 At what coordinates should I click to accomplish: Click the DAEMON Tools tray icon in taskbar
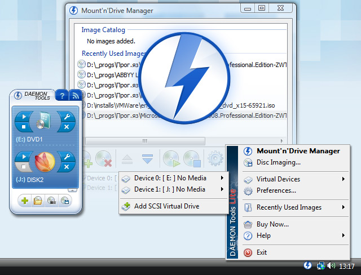pos(308,265)
